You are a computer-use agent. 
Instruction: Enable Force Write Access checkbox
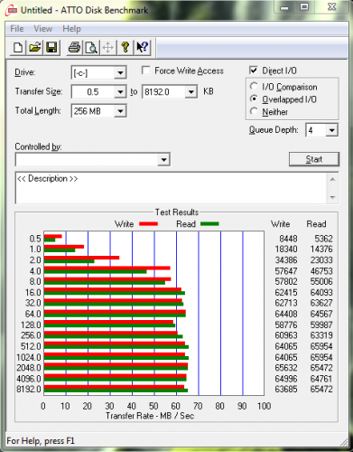coord(146,71)
